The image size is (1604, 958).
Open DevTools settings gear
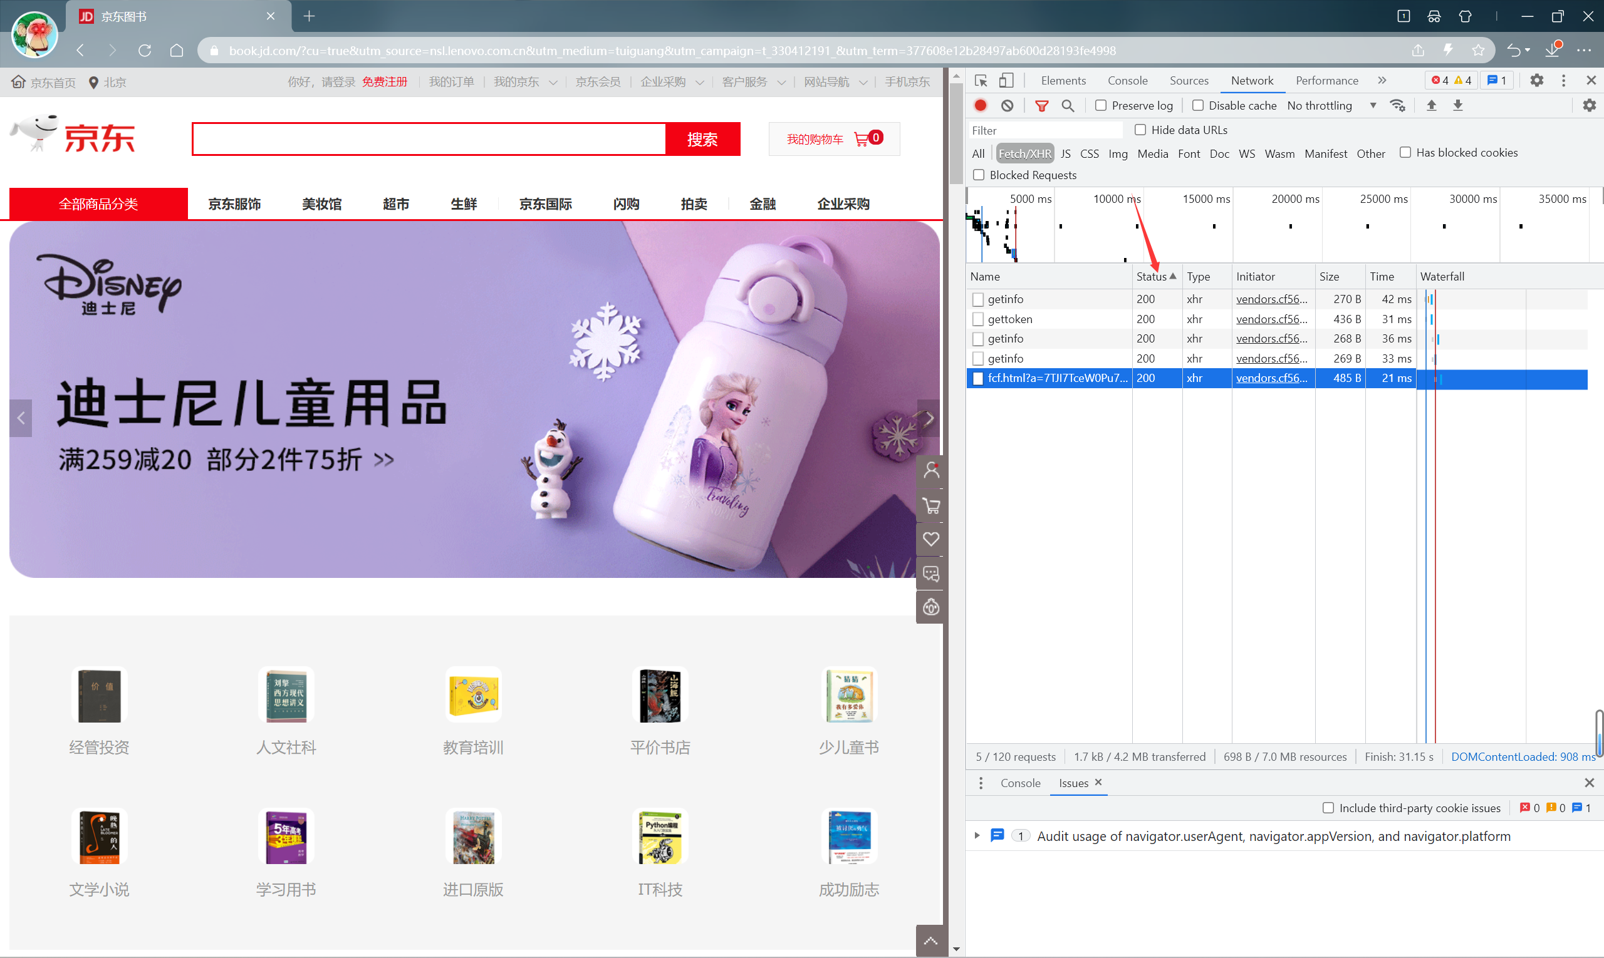click(1537, 81)
